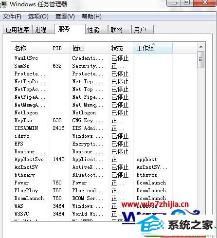Select the W3SVC service row
Viewport: 217px width, 238px height.
(104, 214)
